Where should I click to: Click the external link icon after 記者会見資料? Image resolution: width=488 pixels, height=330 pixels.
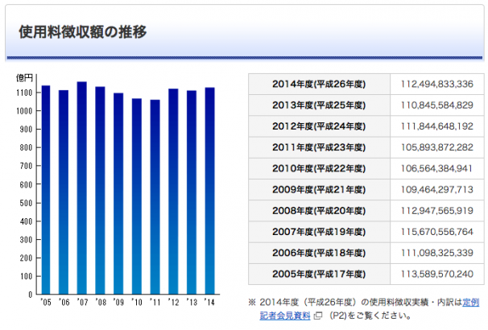coord(318,316)
